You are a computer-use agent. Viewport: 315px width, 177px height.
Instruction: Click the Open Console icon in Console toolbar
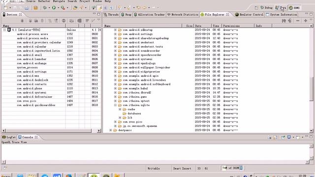click(x=298, y=137)
